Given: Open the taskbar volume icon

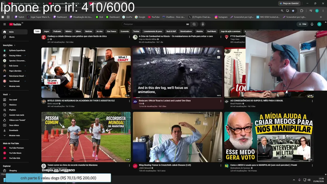Looking at the screenshot, I should [309, 180].
